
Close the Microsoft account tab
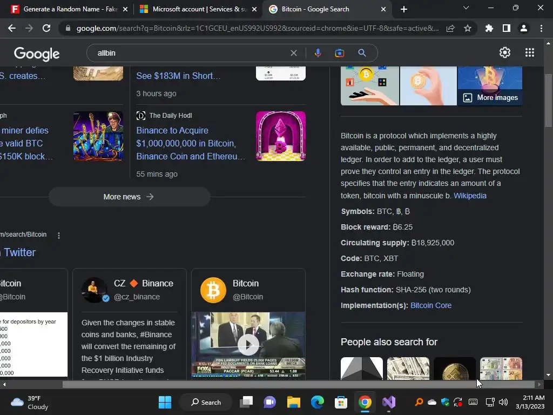254,9
